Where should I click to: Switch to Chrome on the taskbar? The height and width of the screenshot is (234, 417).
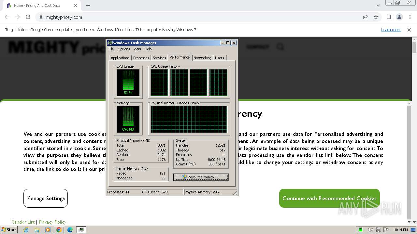(x=59, y=230)
